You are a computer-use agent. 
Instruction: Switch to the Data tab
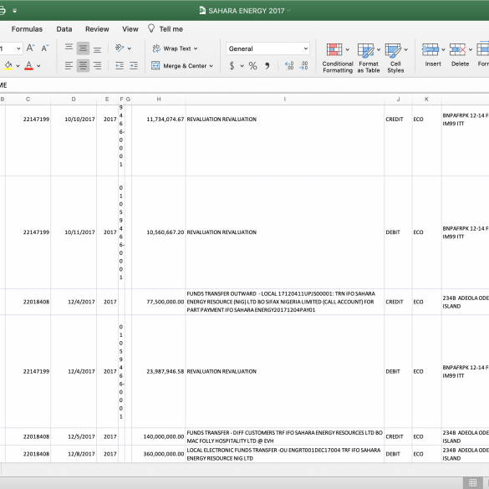(x=64, y=29)
